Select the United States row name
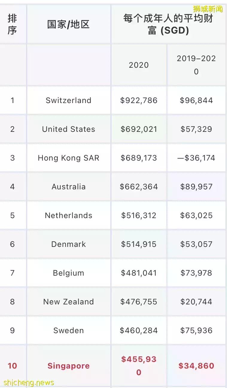This screenshot has width=227, height=388. (68, 129)
